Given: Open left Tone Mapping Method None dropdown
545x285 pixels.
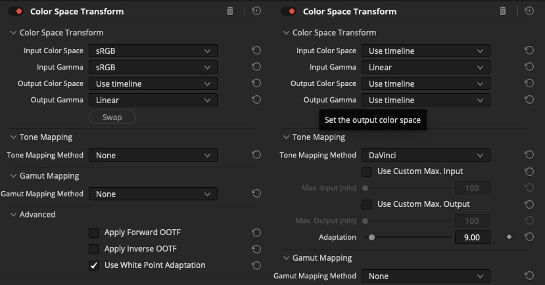Looking at the screenshot, I should point(153,155).
